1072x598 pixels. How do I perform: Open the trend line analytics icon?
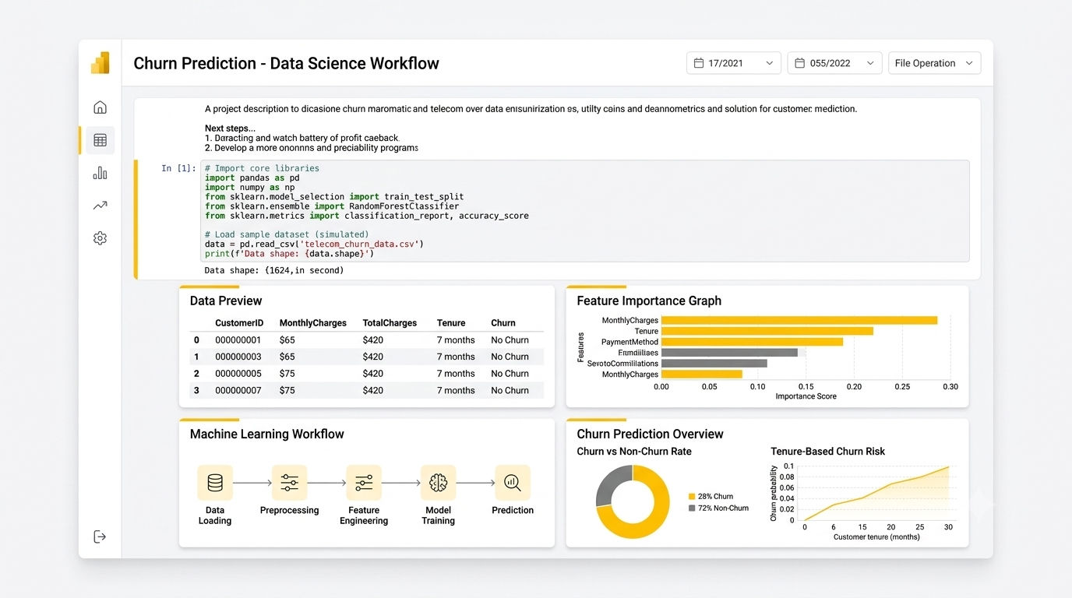(100, 206)
